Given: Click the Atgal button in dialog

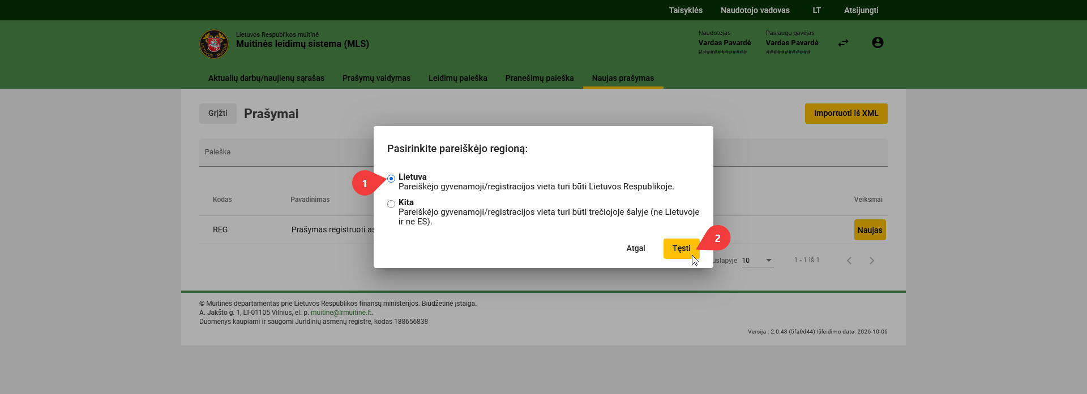Looking at the screenshot, I should point(636,248).
